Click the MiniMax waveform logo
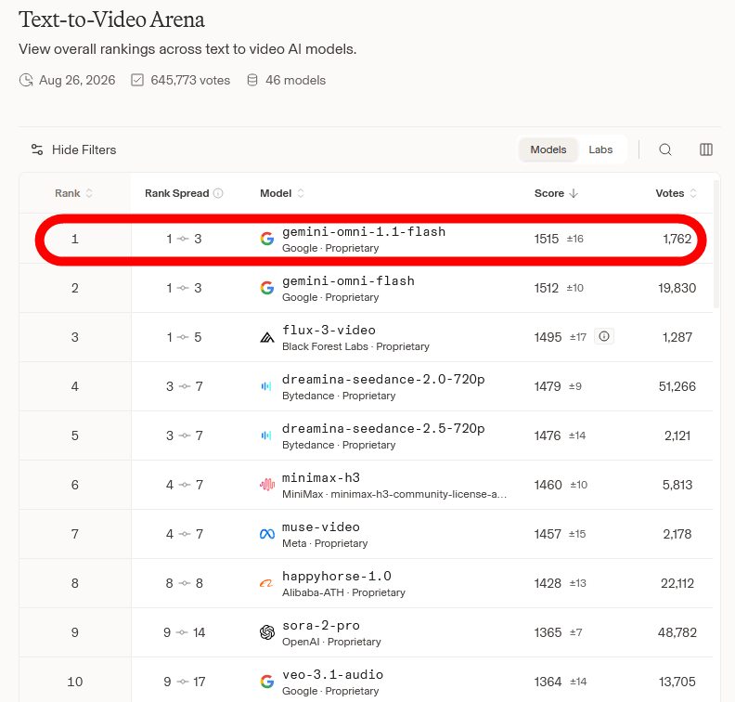This screenshot has width=735, height=702. [267, 485]
